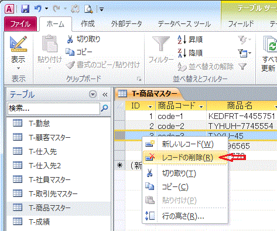Click the Access application icon

point(9,9)
